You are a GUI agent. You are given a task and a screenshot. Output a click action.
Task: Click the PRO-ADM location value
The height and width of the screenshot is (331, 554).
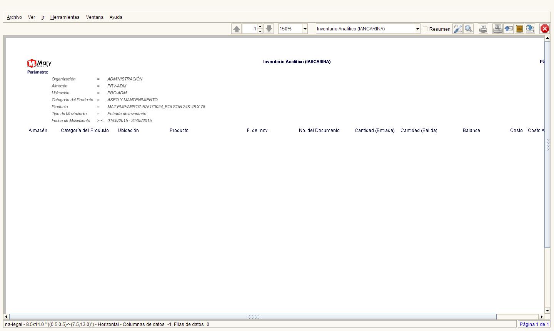click(x=117, y=93)
